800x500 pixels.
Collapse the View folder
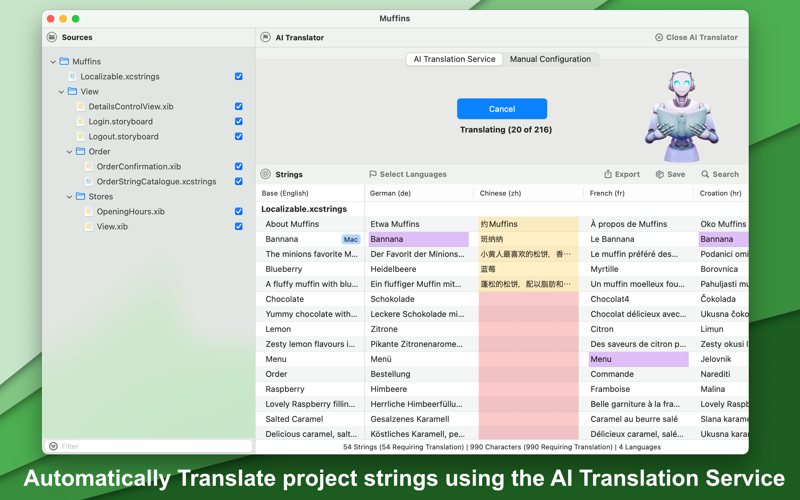coord(61,92)
